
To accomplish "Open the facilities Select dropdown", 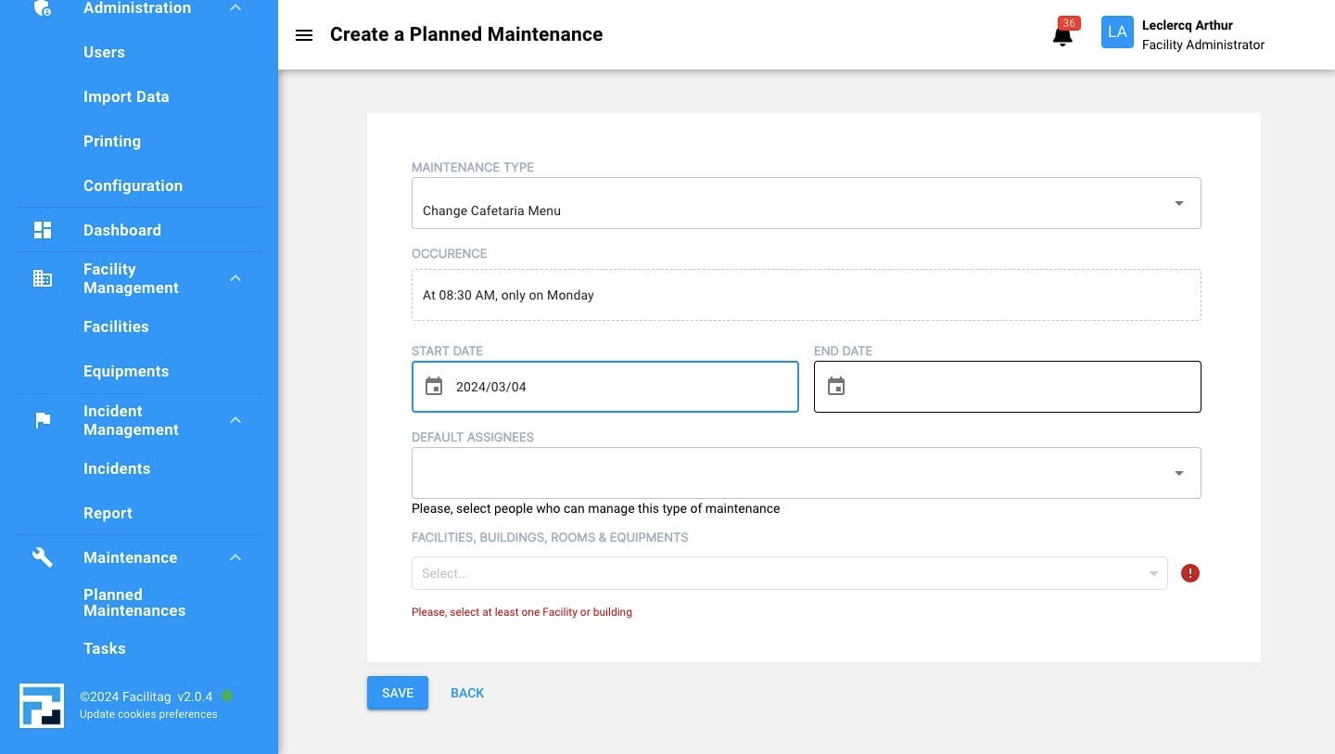I will coord(788,573).
